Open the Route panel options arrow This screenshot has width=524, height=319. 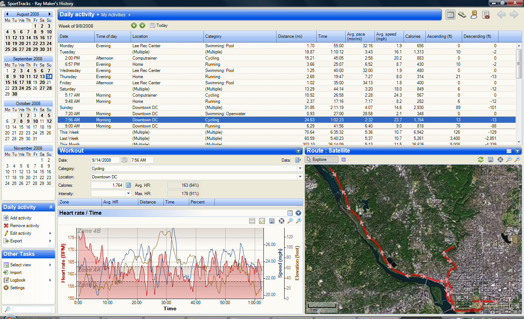(x=517, y=151)
